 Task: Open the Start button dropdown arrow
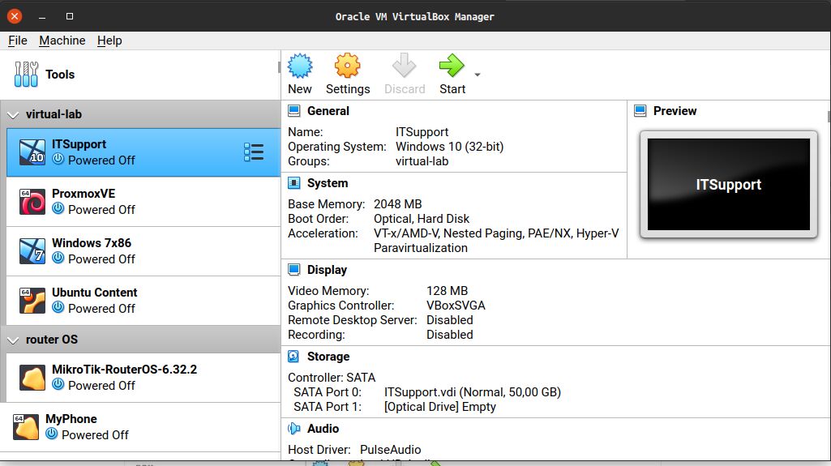tap(478, 75)
